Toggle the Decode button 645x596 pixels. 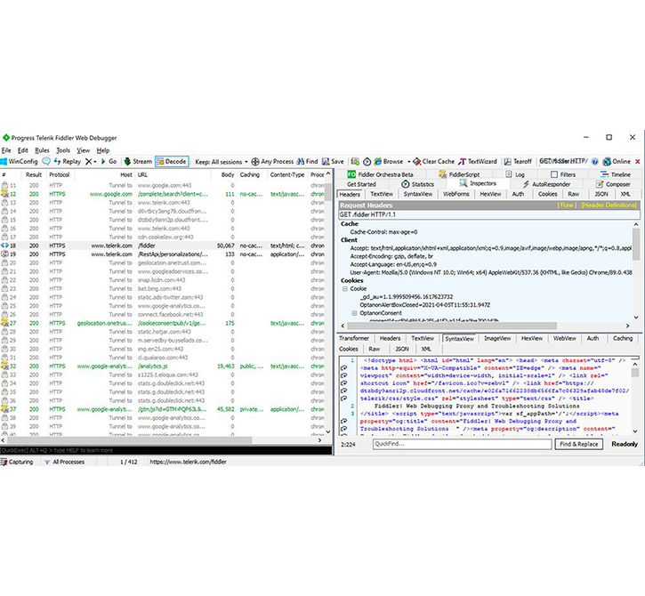point(172,162)
